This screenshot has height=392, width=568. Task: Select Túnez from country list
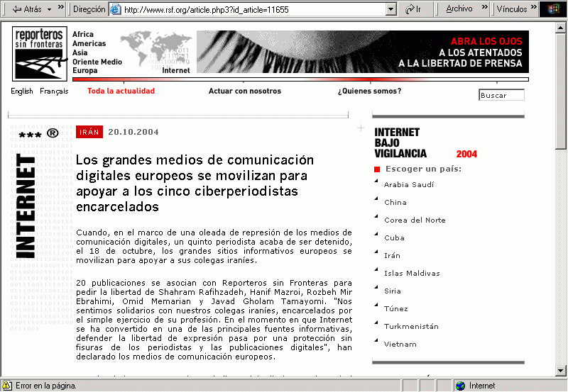396,309
